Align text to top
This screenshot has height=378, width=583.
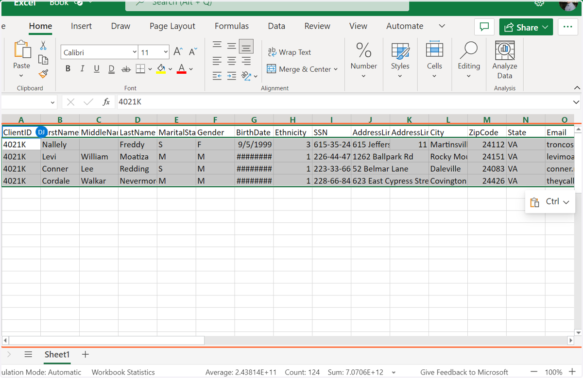(217, 46)
